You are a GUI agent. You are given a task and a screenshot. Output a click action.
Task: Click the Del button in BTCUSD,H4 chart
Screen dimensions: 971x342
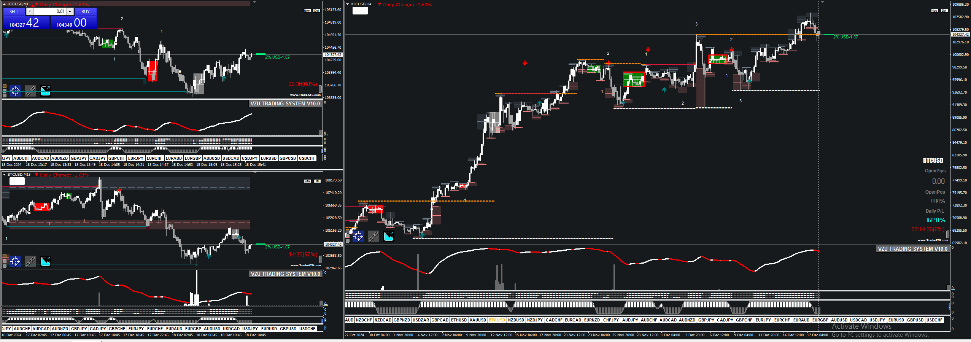[x=944, y=11]
